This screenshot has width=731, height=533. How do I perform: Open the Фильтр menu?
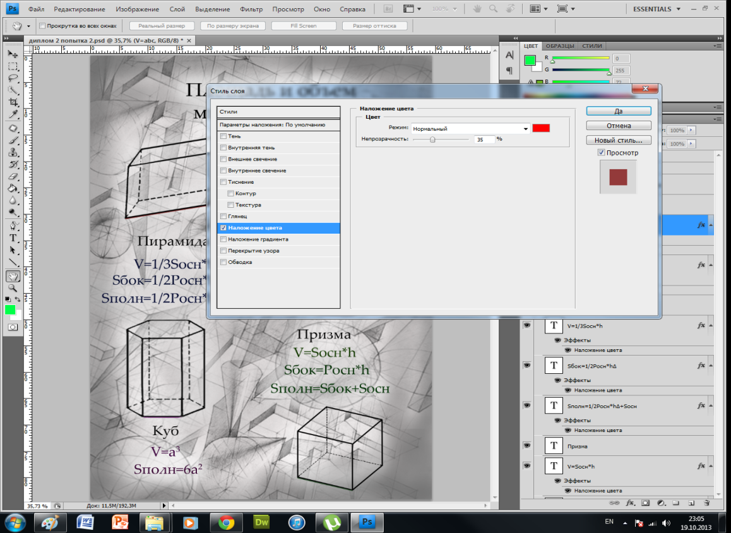click(x=251, y=9)
